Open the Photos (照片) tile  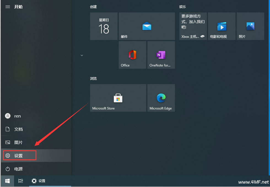tap(250, 26)
